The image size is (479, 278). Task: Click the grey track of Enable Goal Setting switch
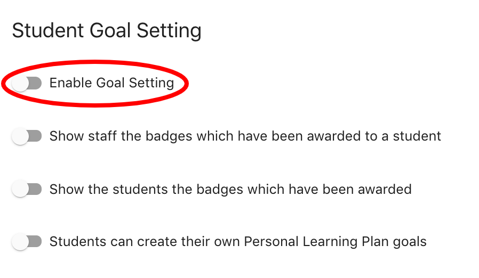(35, 83)
